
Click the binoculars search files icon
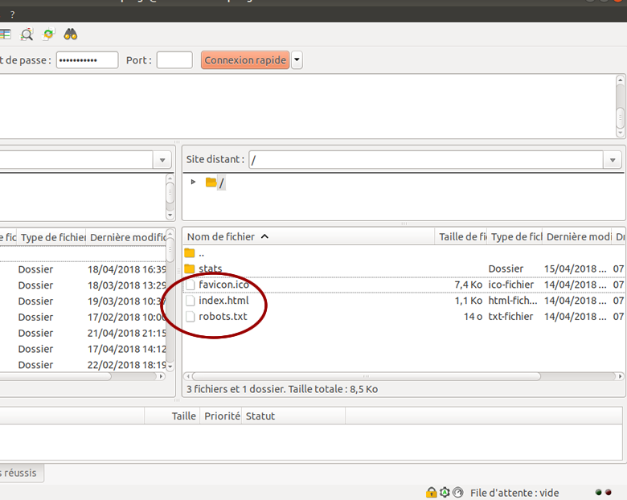click(71, 35)
